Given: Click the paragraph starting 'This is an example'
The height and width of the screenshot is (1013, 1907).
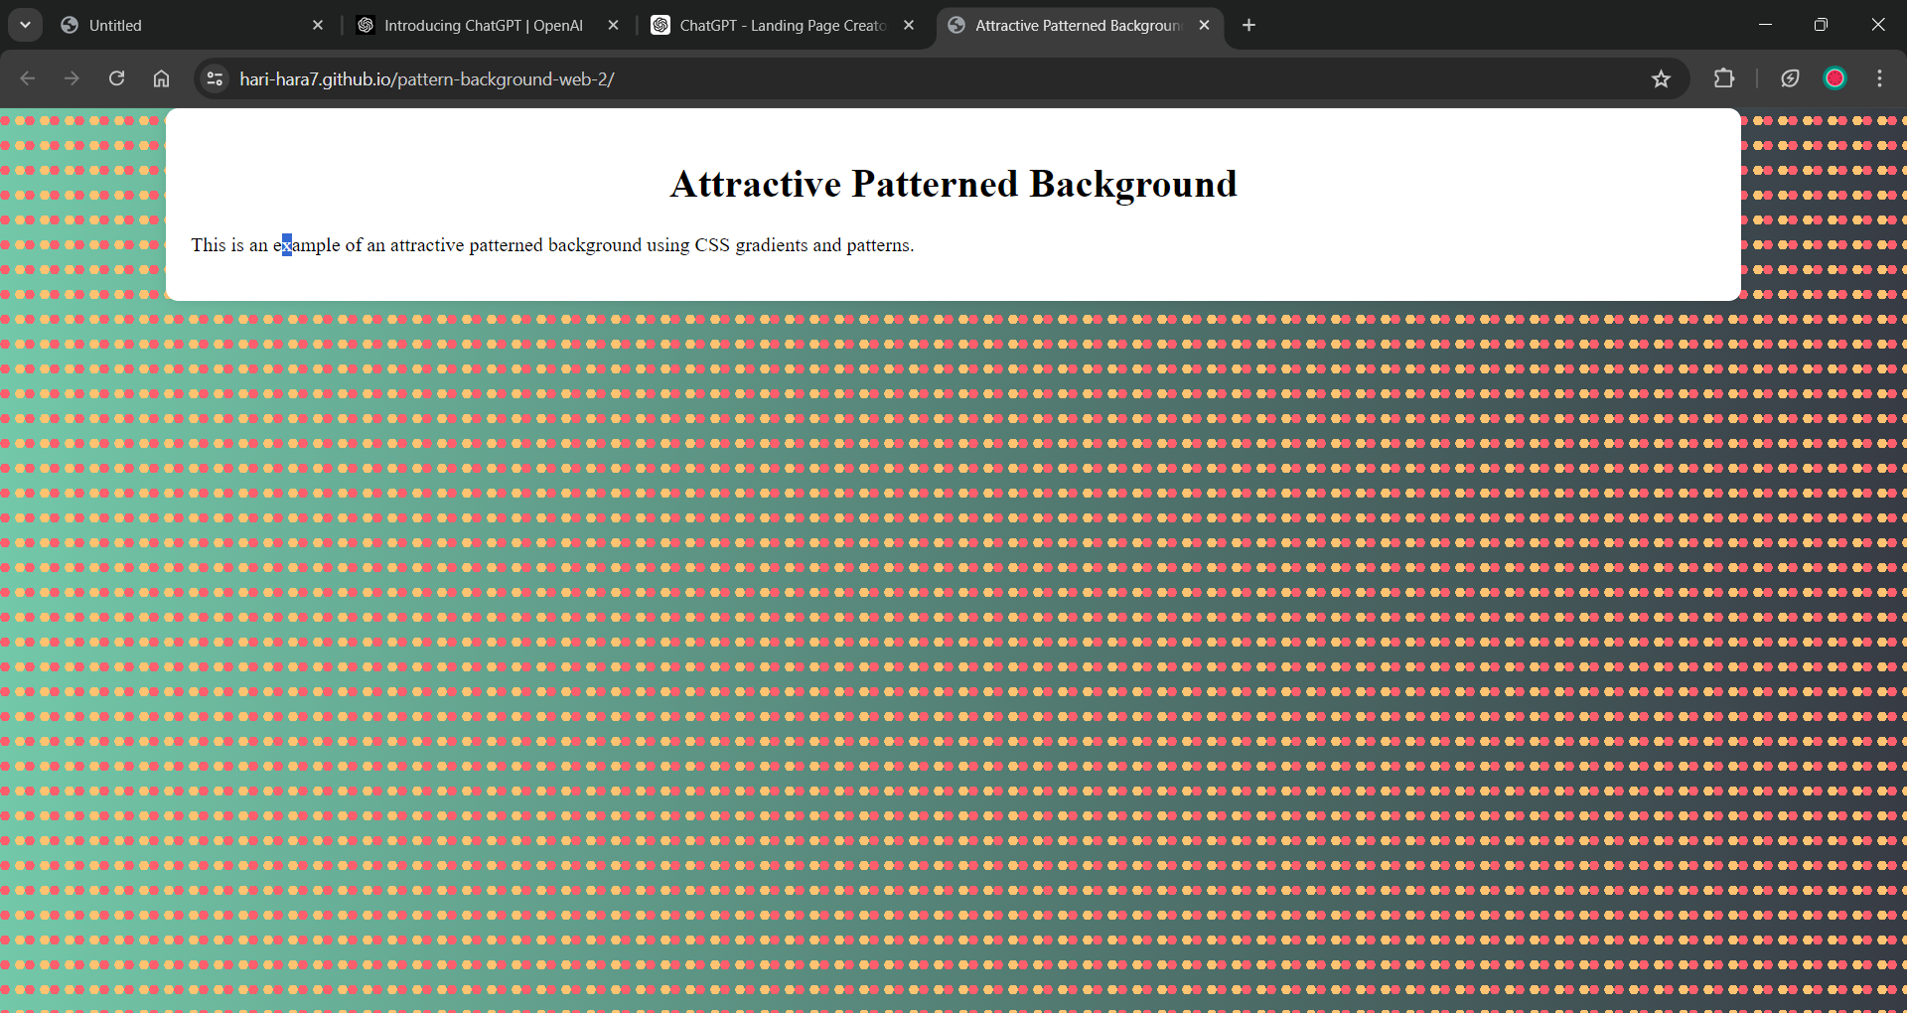Looking at the screenshot, I should (552, 245).
